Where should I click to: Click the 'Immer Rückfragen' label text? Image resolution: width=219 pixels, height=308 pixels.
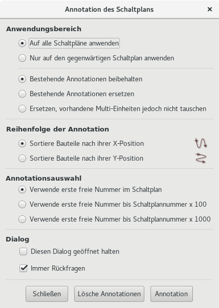pyautogui.click(x=58, y=268)
